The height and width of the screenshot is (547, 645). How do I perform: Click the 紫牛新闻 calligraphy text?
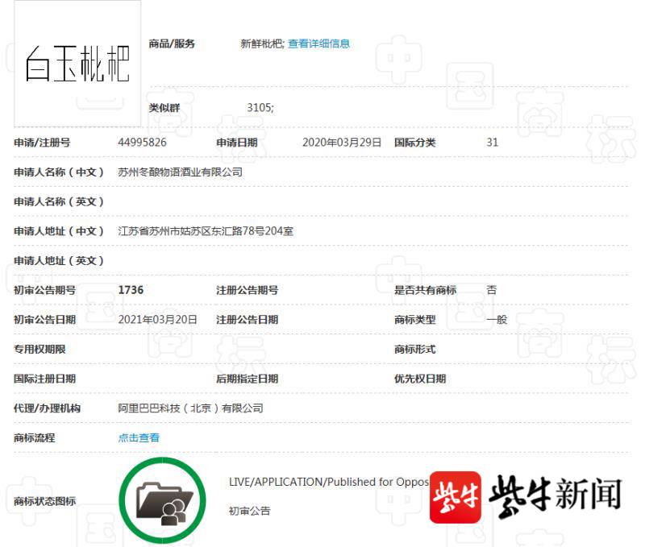point(556,496)
